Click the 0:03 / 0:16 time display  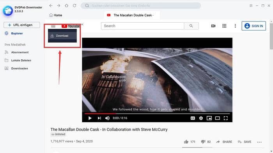(120, 118)
